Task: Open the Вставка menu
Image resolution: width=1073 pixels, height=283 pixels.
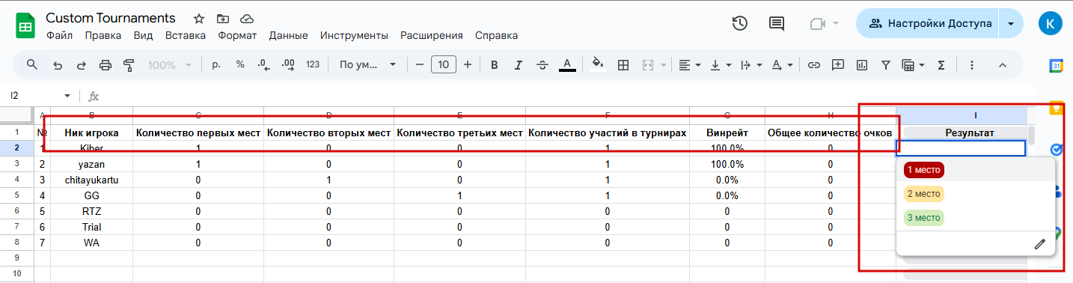Action: [x=185, y=35]
